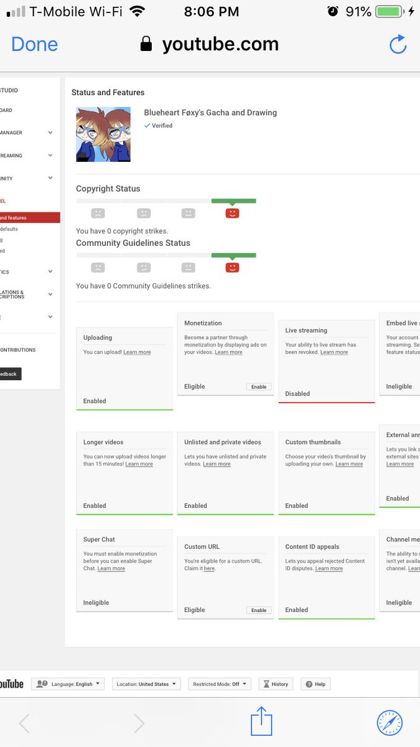Image resolution: width=420 pixels, height=747 pixels.
Task: Tap Done to close the browser
Action: [x=34, y=44]
